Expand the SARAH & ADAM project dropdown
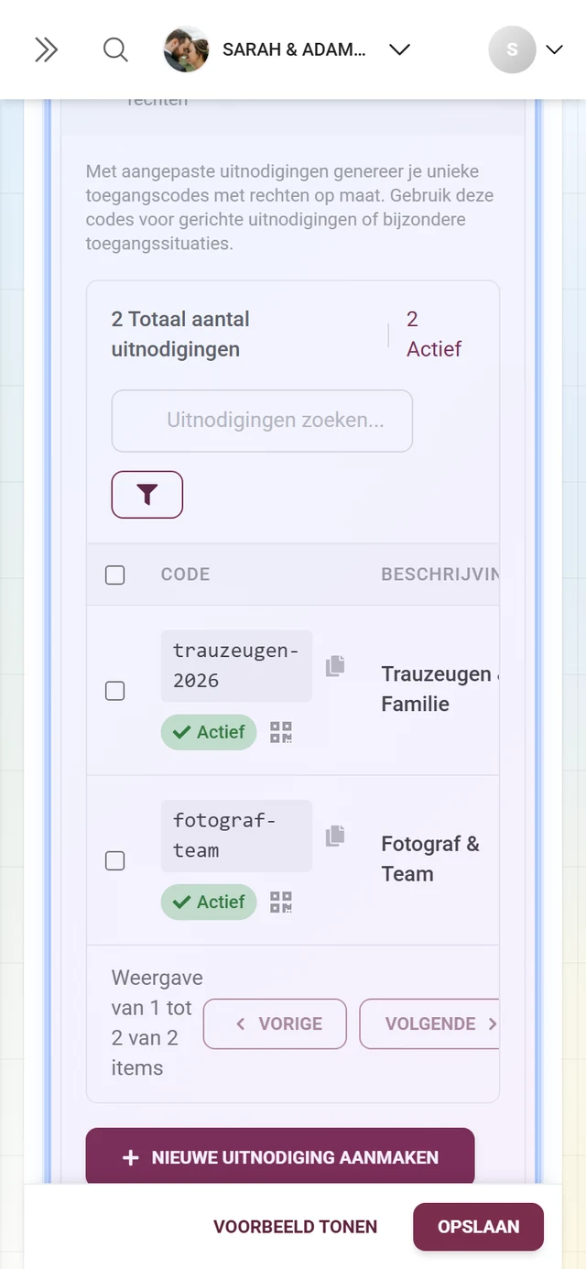 point(399,49)
